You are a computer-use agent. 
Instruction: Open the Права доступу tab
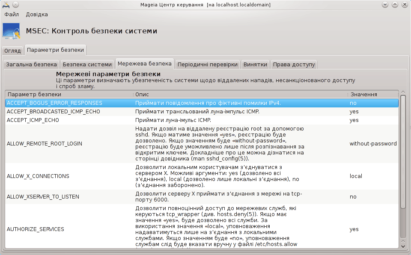click(294, 65)
